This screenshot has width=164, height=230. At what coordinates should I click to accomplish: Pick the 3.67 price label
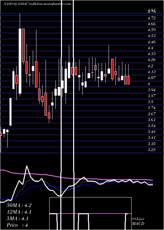click(152, 114)
